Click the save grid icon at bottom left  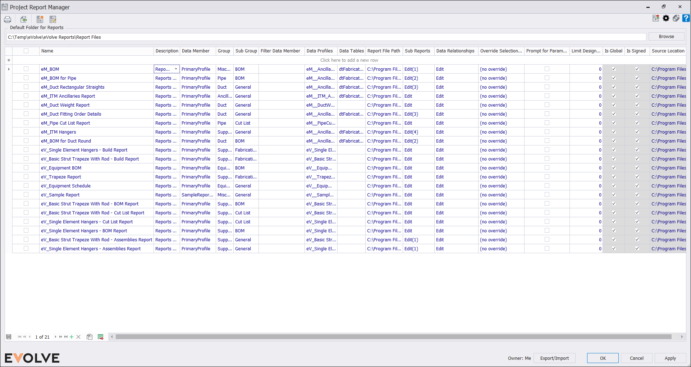pyautogui.click(x=9, y=337)
